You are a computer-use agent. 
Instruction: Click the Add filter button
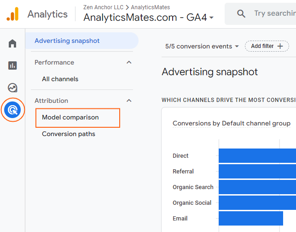pyautogui.click(x=267, y=46)
